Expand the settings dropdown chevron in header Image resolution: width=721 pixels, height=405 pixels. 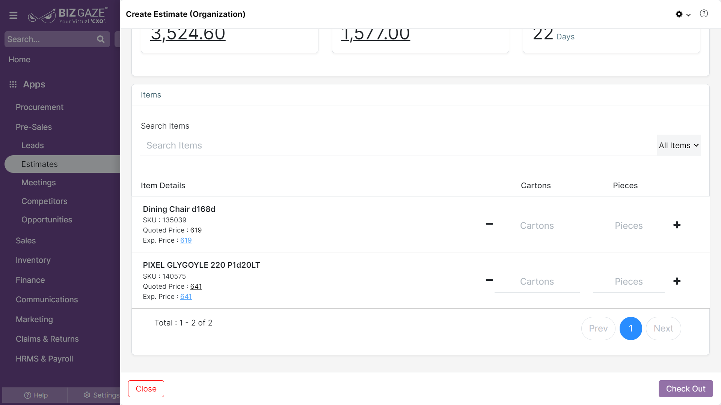tap(688, 15)
